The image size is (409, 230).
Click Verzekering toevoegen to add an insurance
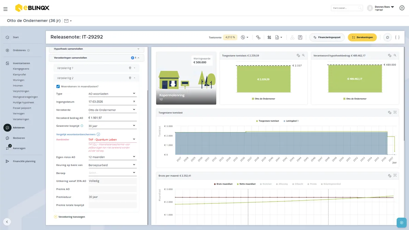[70, 217]
